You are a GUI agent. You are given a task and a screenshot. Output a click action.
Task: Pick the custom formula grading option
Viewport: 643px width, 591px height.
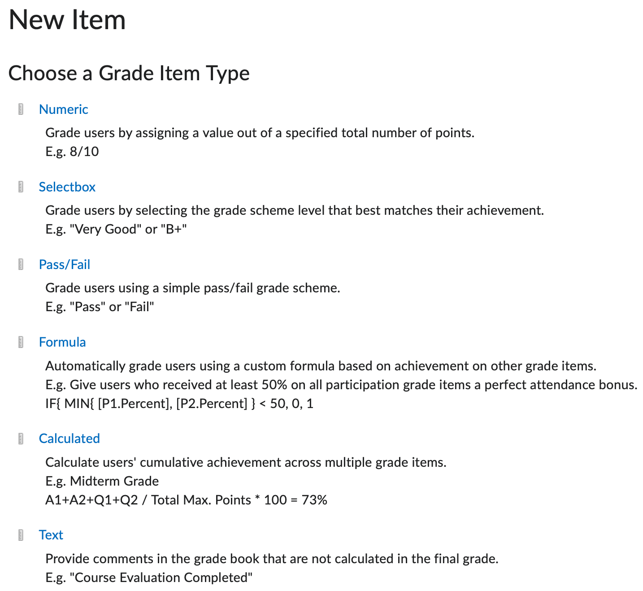pyautogui.click(x=62, y=342)
